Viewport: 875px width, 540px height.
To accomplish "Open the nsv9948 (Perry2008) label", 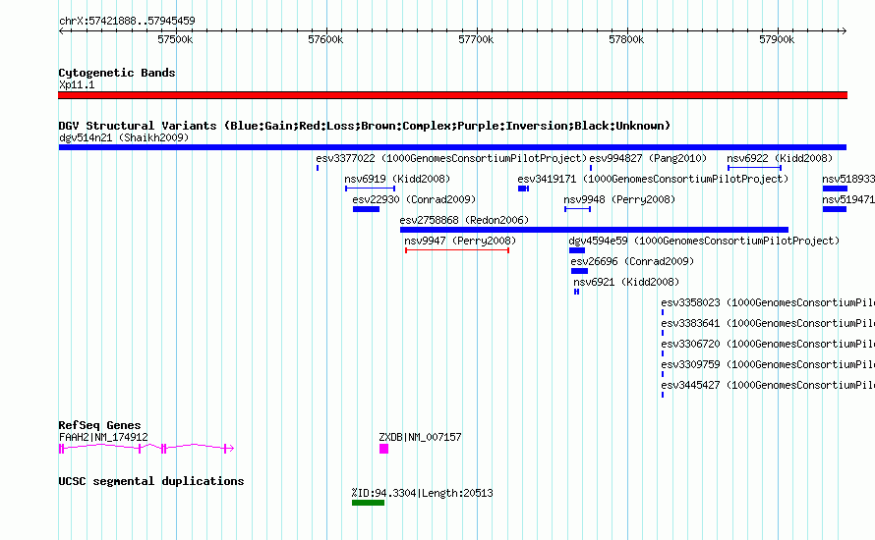I will click(619, 199).
